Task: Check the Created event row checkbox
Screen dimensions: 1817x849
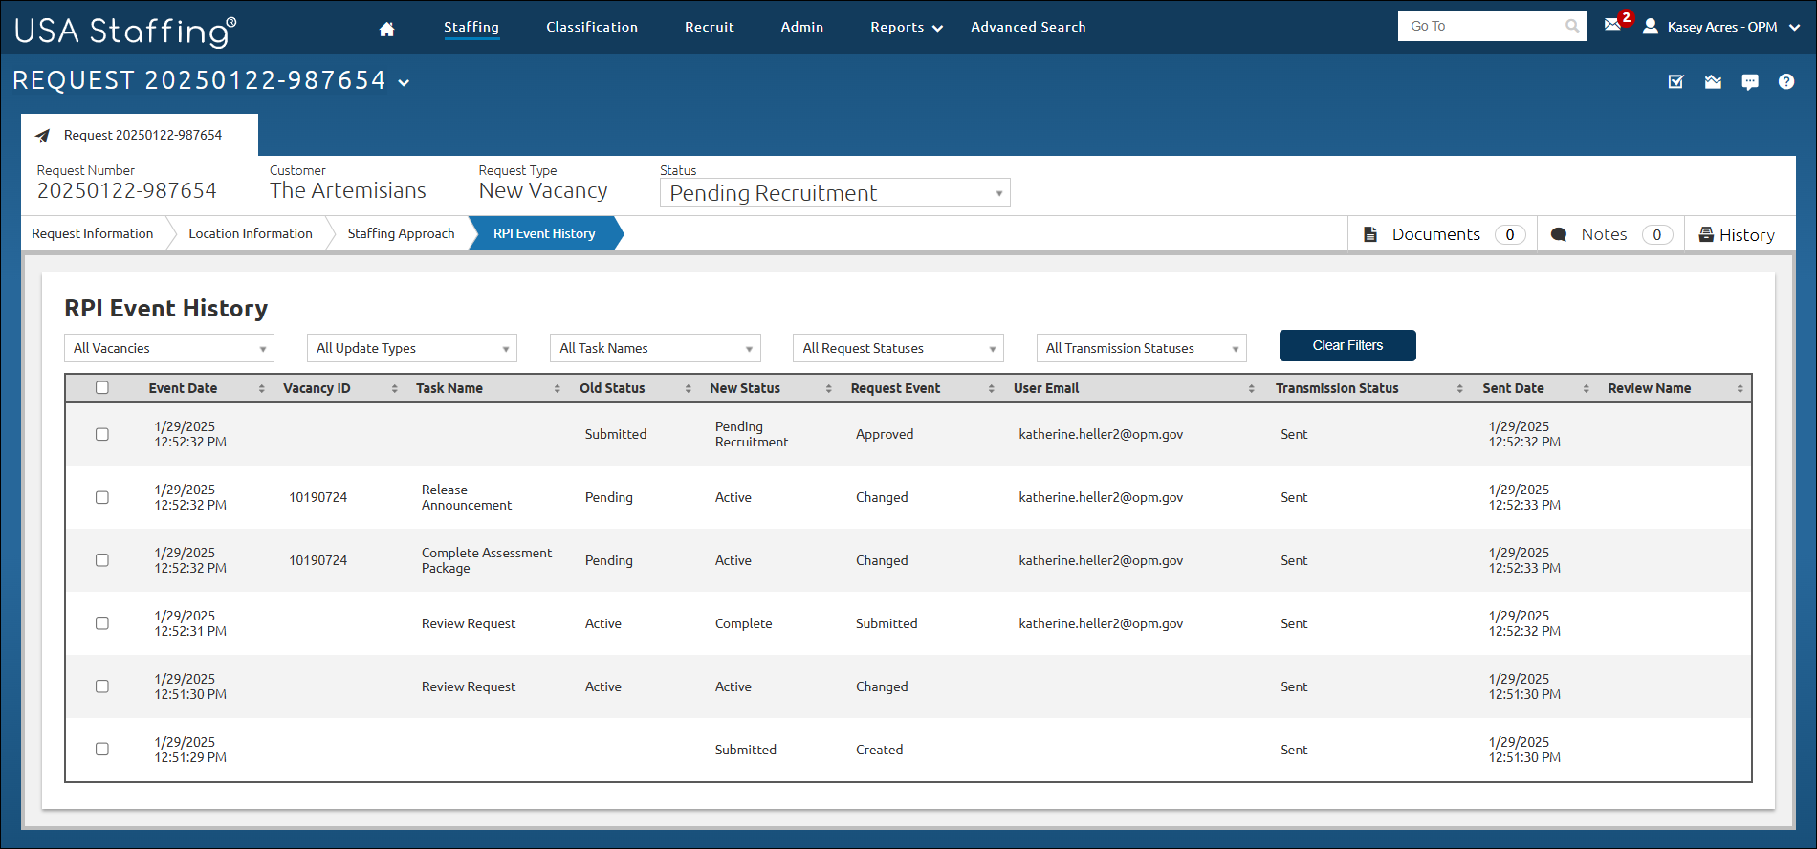Action: click(x=102, y=749)
